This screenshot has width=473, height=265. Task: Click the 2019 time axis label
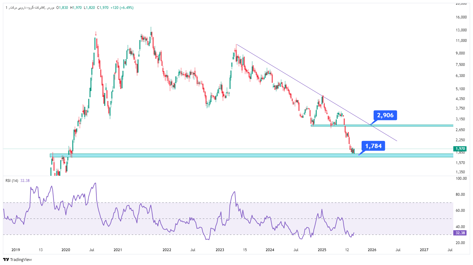click(x=16, y=250)
